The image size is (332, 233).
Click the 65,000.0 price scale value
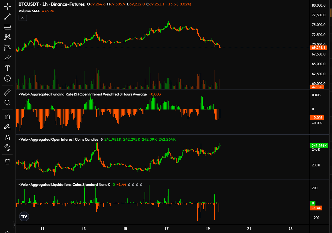click(x=319, y=64)
